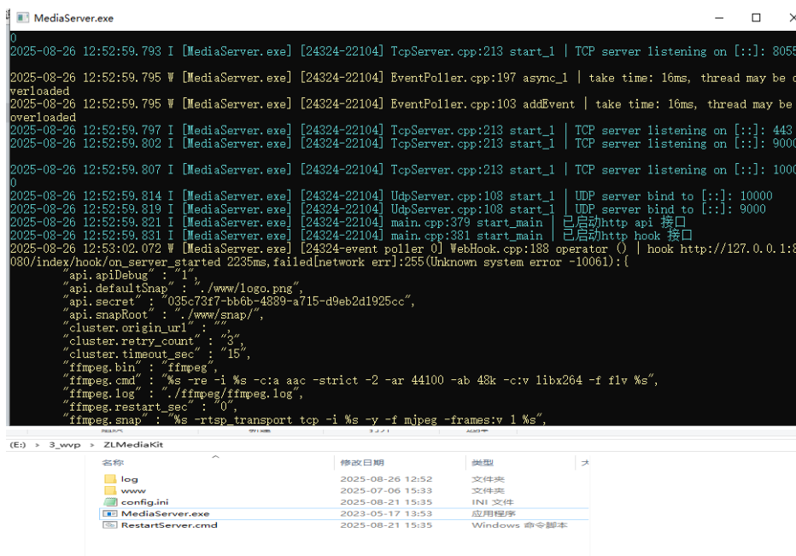Go to the 3_wvp breadcrumb folder
Image resolution: width=796 pixels, height=556 pixels.
pyautogui.click(x=64, y=444)
